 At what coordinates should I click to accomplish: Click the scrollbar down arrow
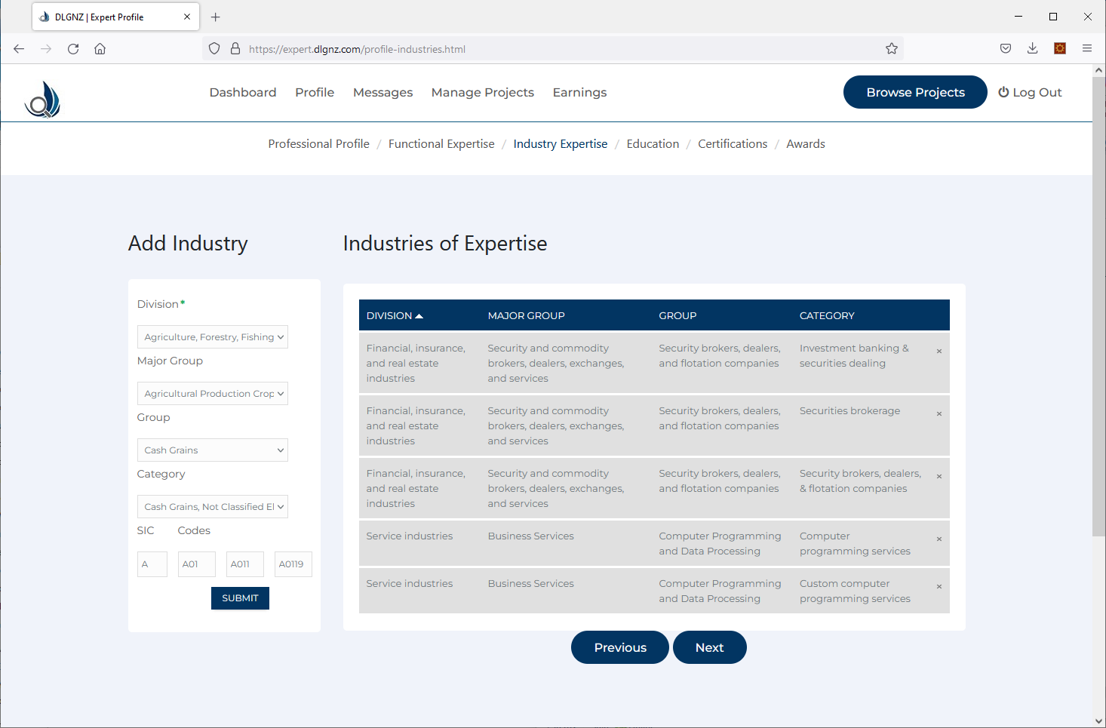click(x=1098, y=721)
